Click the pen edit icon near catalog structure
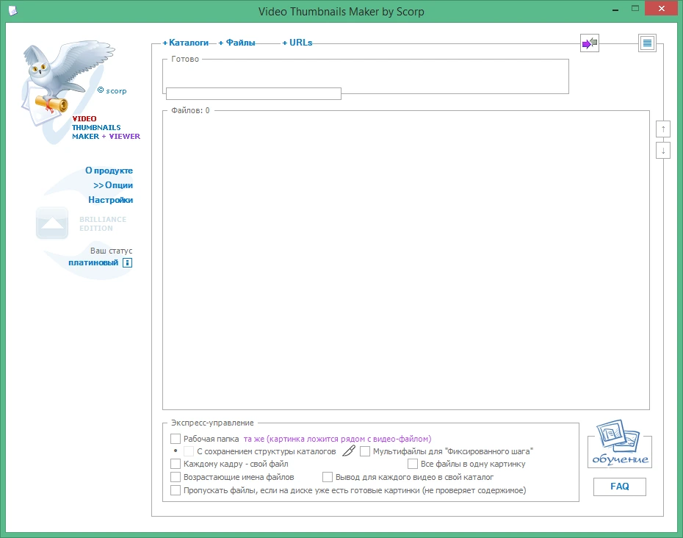The image size is (683, 538). tap(348, 451)
